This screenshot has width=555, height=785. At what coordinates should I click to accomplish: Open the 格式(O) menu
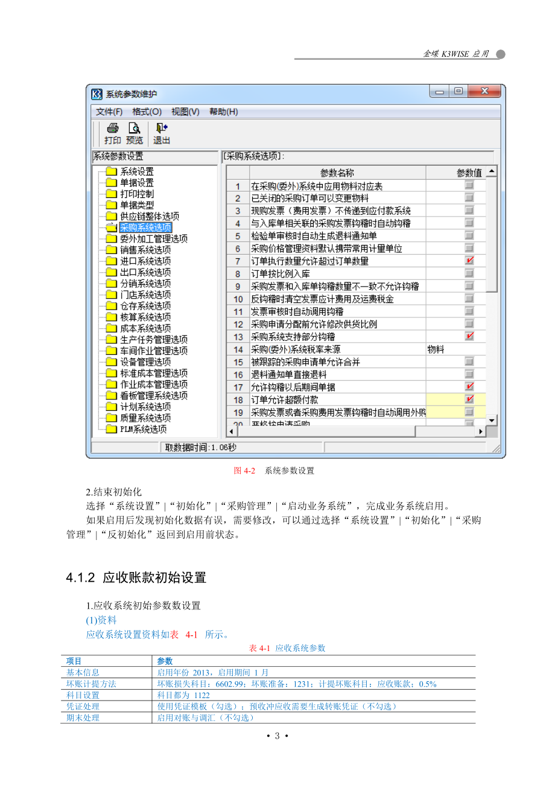(x=147, y=112)
